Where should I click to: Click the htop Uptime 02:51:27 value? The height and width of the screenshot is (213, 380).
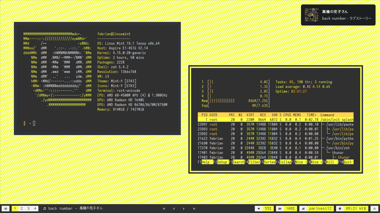click(299, 91)
